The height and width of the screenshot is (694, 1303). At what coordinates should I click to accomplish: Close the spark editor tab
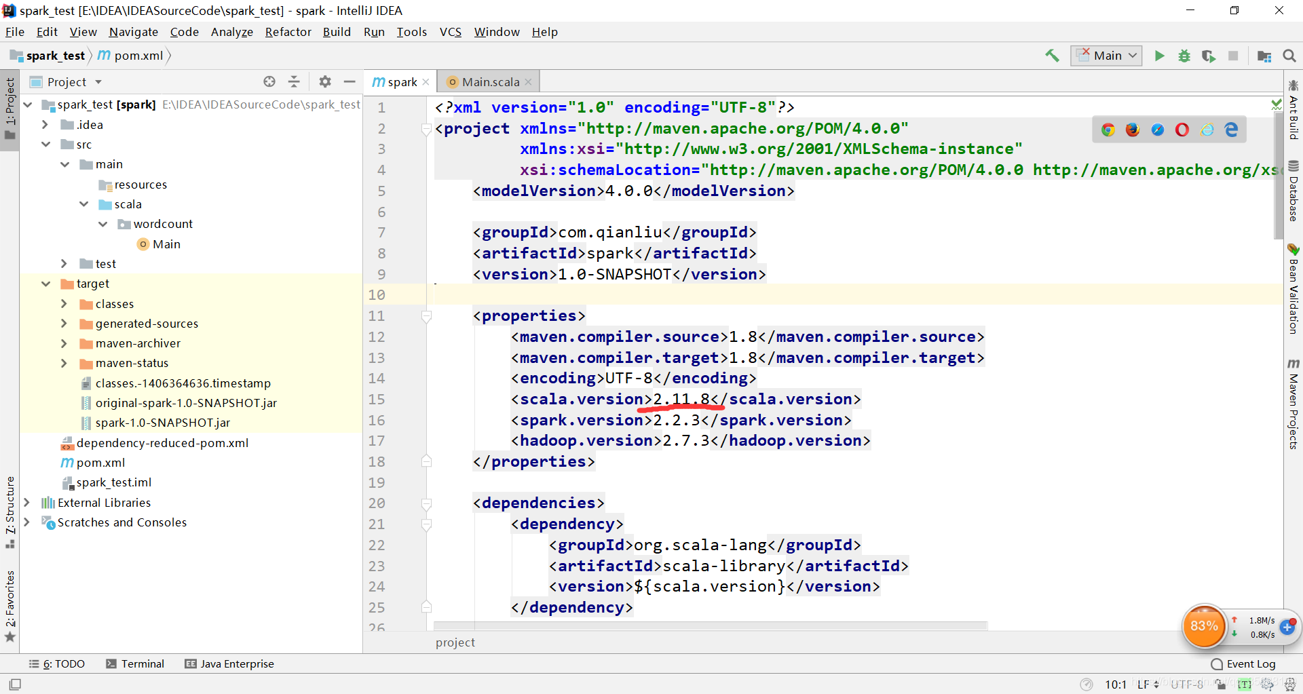pyautogui.click(x=426, y=81)
